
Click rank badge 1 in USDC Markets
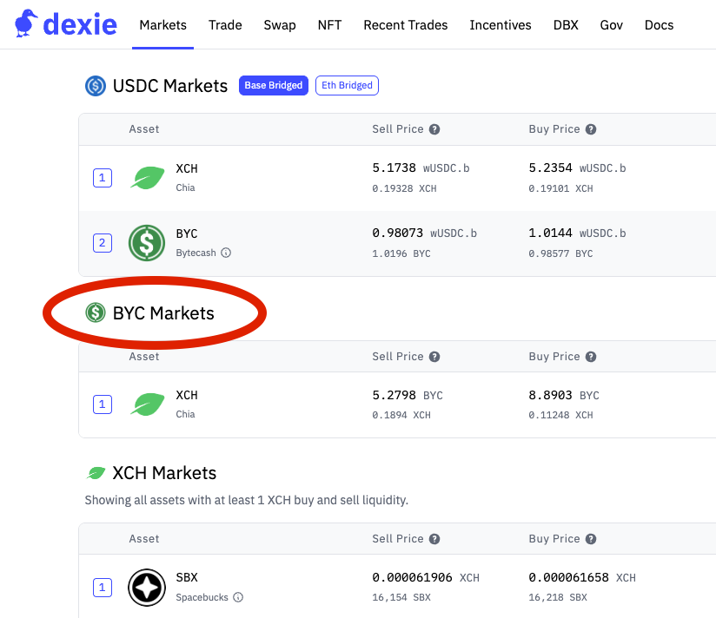point(103,177)
